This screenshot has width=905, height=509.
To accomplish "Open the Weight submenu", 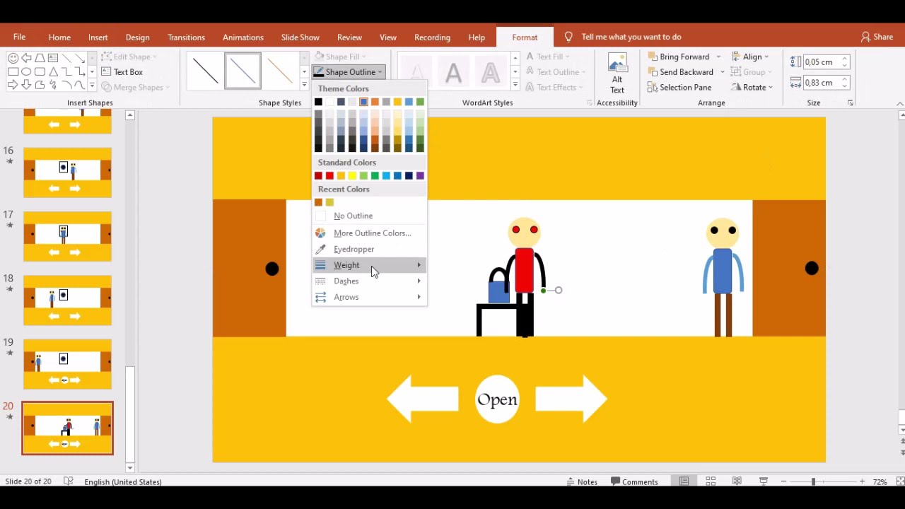I will tap(369, 265).
